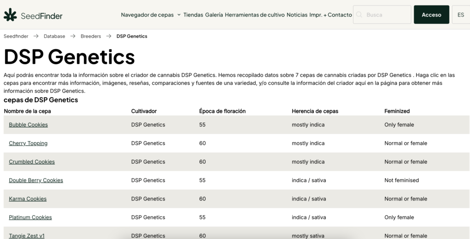View Crumbled Cookies strain details

pyautogui.click(x=32, y=162)
